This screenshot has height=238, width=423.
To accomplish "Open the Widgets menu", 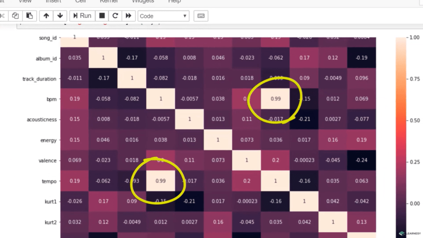I will pos(143,2).
